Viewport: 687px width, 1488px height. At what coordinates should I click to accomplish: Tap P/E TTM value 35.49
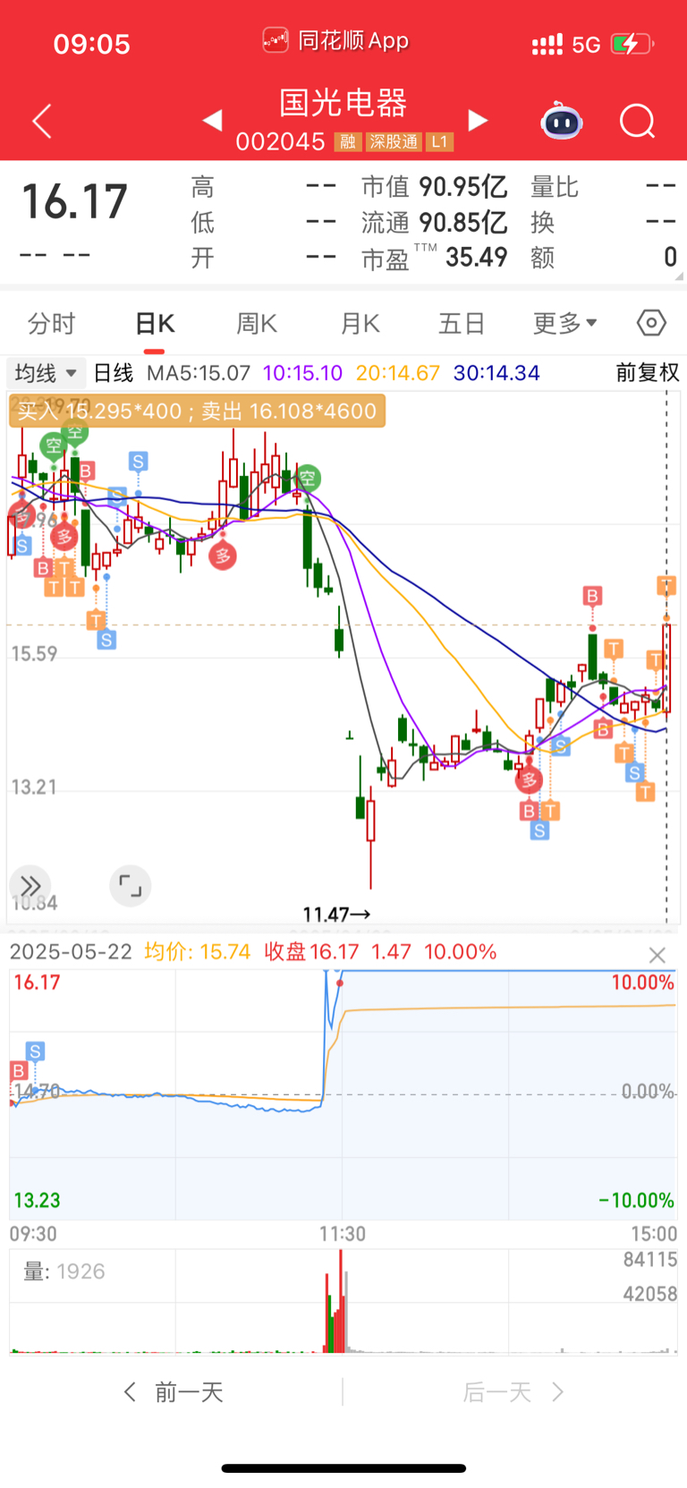coord(476,258)
